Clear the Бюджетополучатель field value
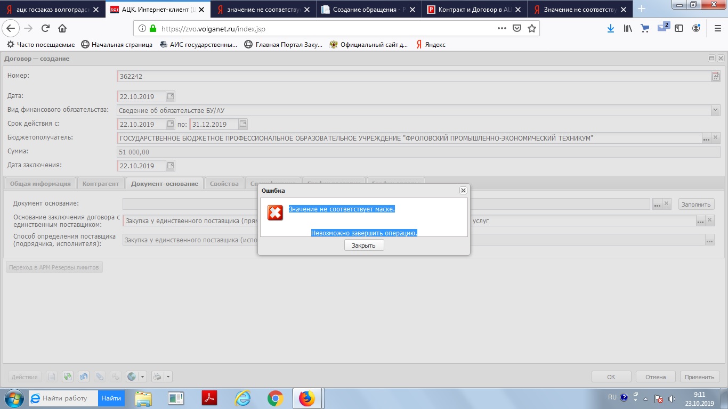The image size is (728, 409). [x=716, y=138]
